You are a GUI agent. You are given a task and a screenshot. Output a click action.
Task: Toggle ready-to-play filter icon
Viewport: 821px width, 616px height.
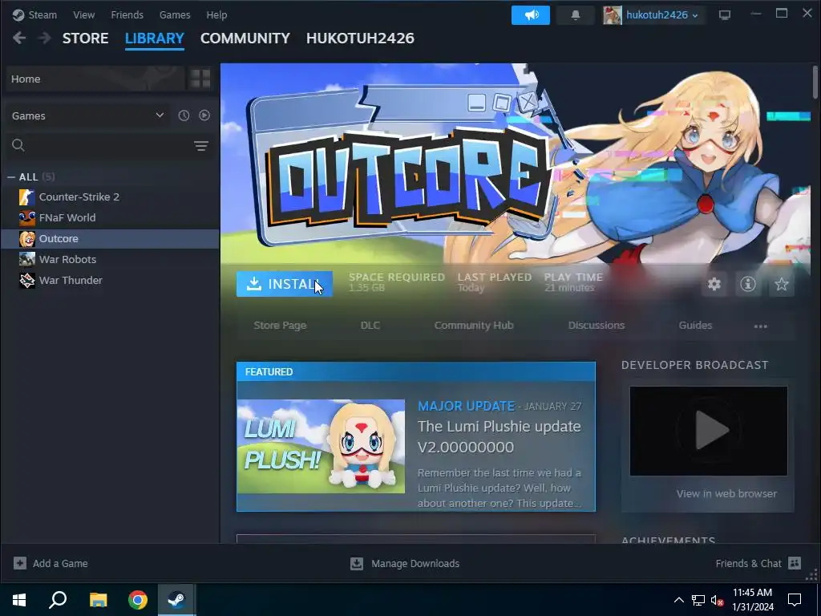point(204,115)
